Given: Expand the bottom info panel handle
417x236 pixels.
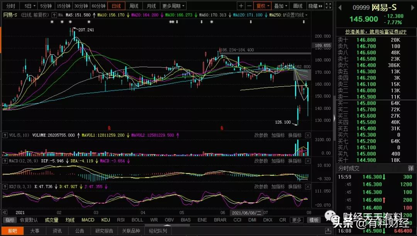Looking at the screenshot, I should tap(167, 225).
